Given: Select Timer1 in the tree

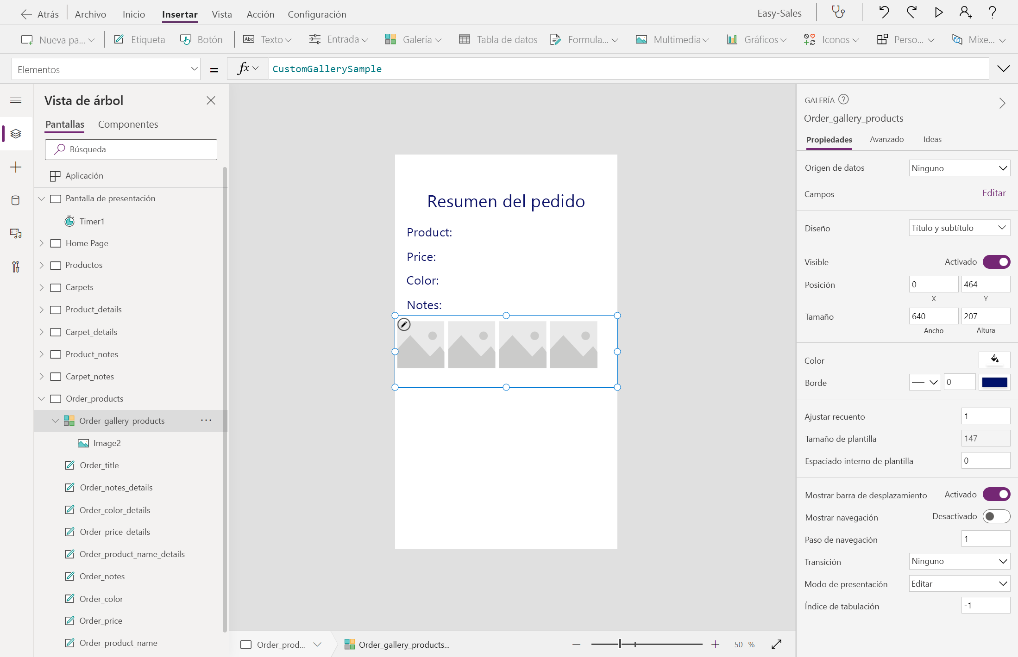Looking at the screenshot, I should (92, 221).
